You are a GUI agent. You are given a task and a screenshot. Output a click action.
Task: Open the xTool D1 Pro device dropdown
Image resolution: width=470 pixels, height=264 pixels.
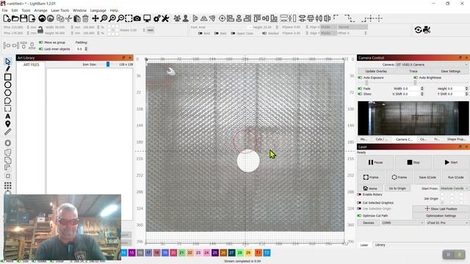[x=447, y=223]
